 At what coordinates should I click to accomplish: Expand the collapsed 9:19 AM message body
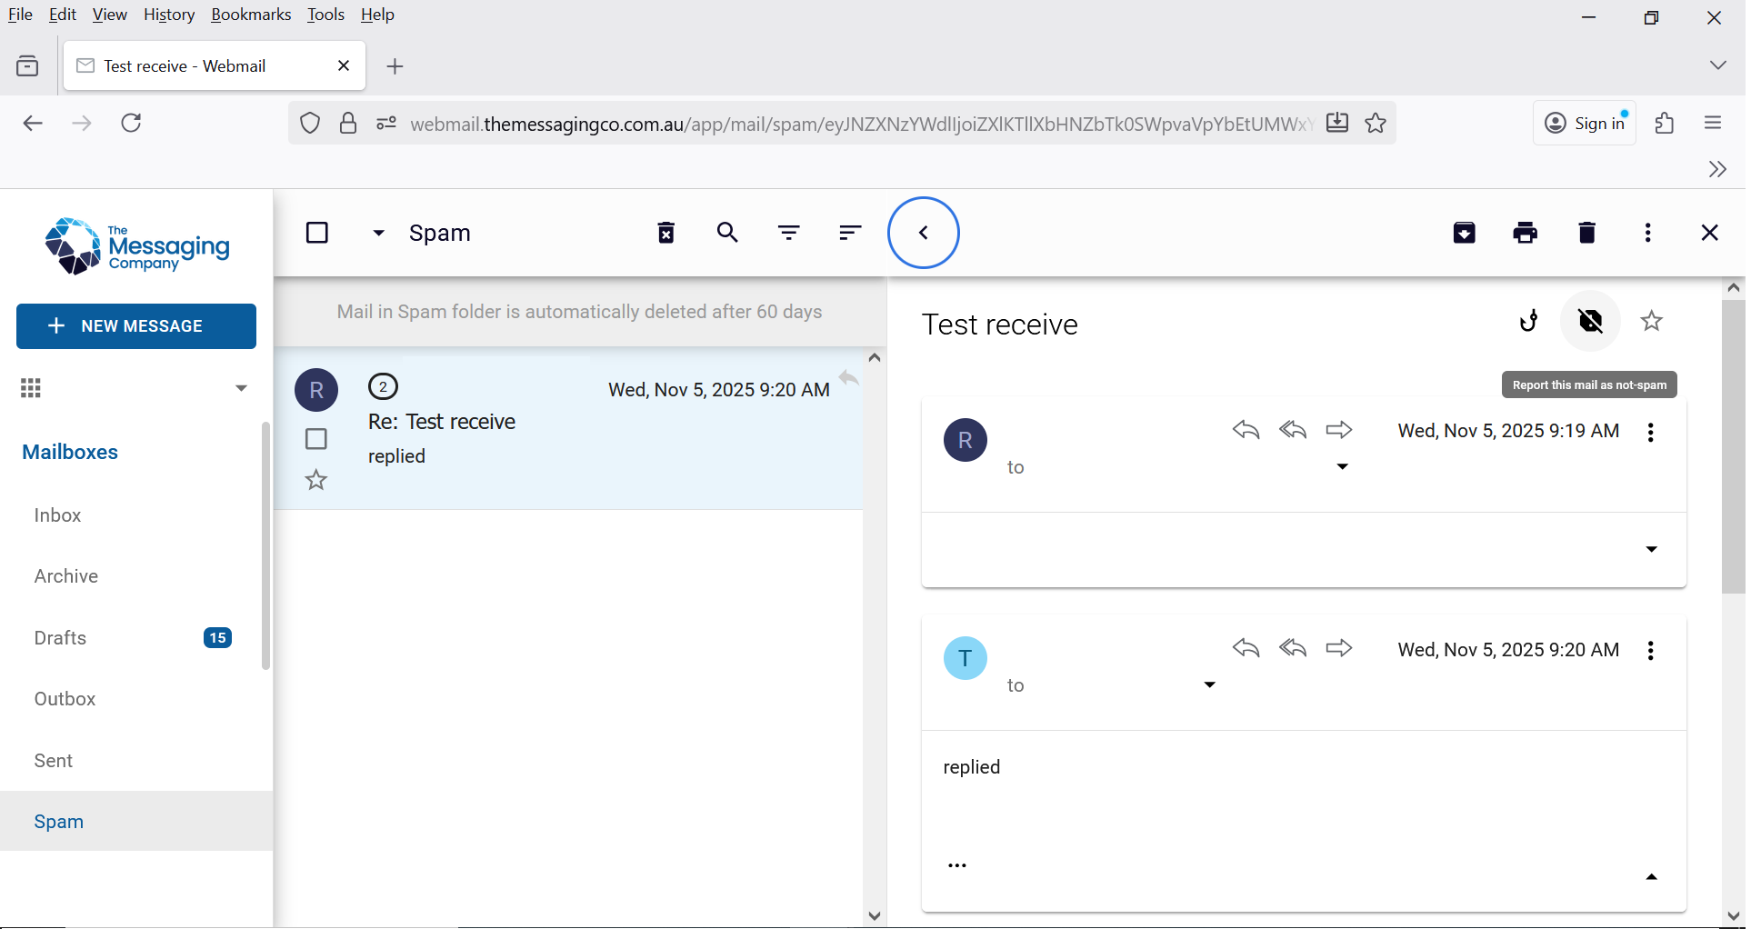click(1652, 549)
